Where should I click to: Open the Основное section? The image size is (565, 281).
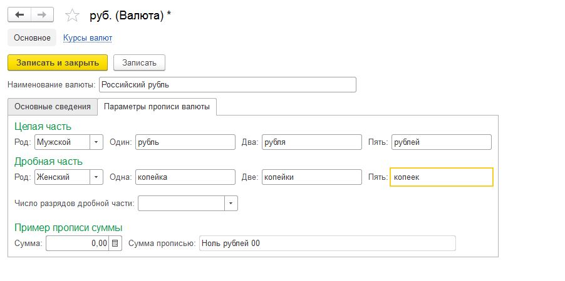[32, 38]
